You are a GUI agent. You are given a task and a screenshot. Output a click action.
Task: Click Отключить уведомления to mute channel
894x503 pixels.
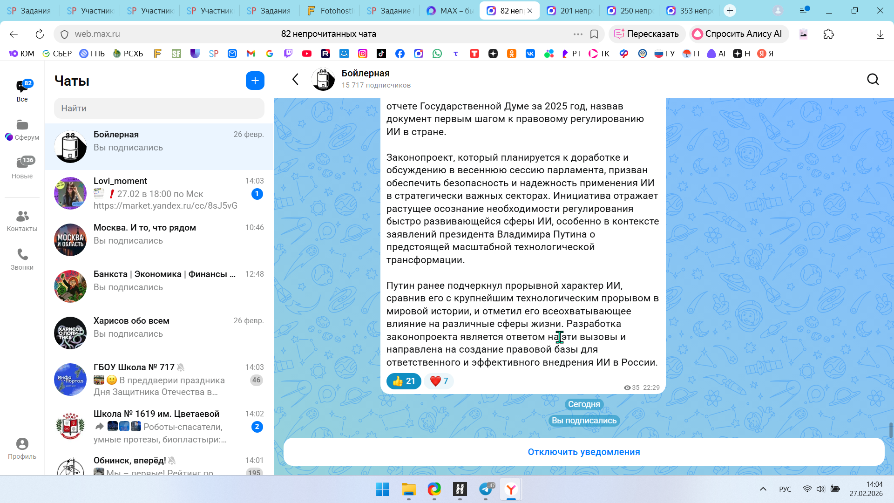583,452
